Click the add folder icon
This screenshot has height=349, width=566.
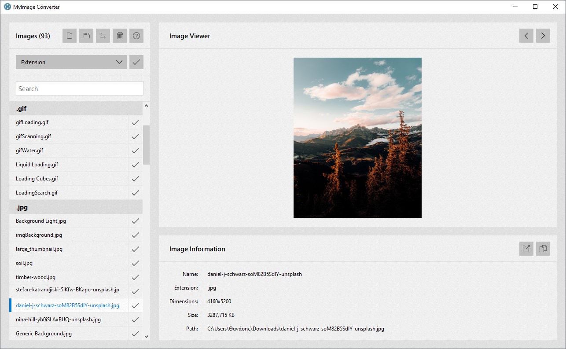86,36
